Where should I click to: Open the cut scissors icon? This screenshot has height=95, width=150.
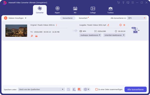click(x=36, y=36)
